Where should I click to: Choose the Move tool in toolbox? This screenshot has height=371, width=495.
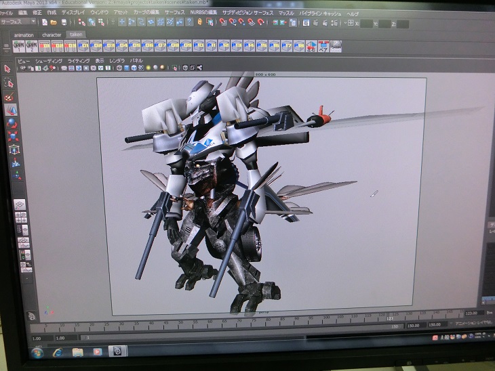pos(10,110)
